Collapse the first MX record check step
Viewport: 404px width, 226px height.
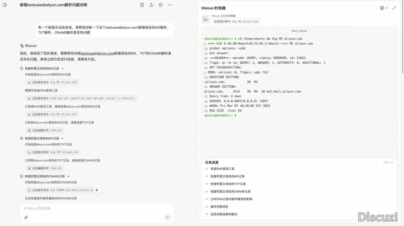62,68
